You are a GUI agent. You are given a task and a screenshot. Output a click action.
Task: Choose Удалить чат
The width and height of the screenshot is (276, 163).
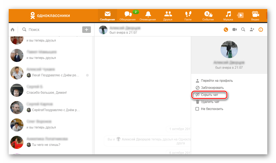coord(210,102)
